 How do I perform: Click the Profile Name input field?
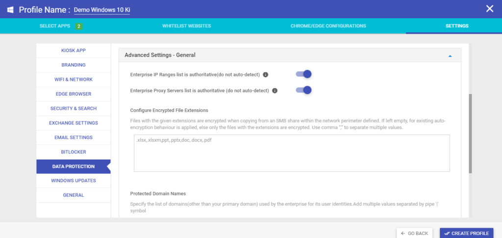point(102,10)
